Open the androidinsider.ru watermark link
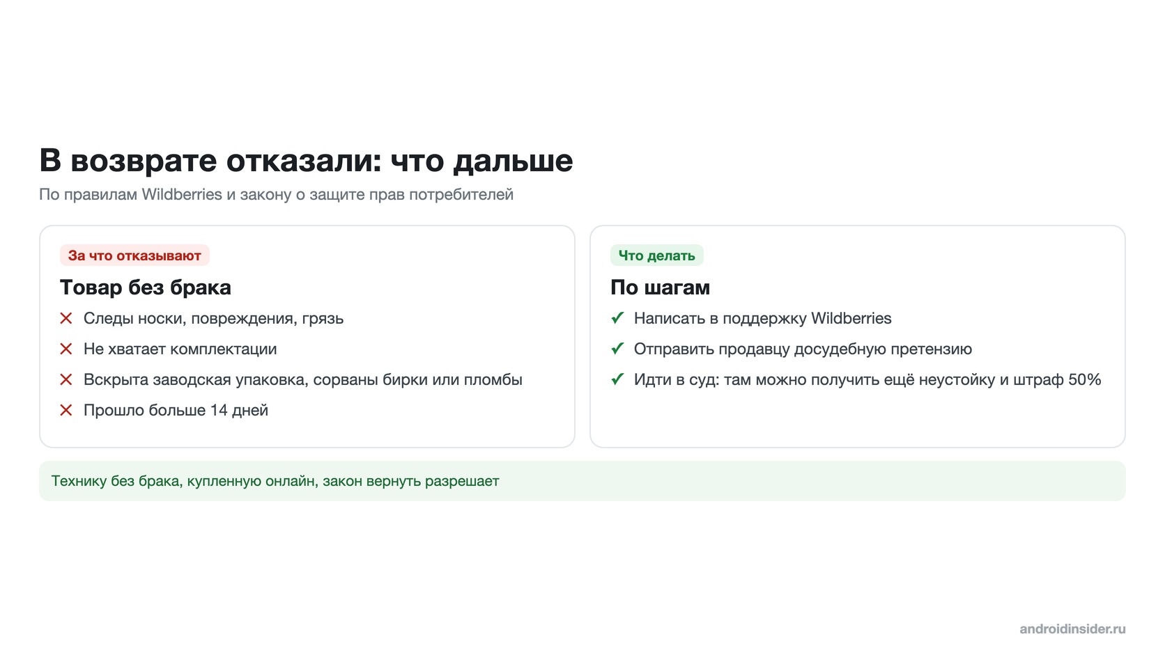The image size is (1165, 655). (1072, 629)
